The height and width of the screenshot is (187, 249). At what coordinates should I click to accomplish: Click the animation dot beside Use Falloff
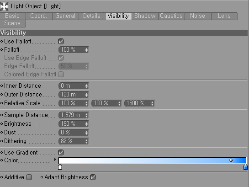point(1,42)
